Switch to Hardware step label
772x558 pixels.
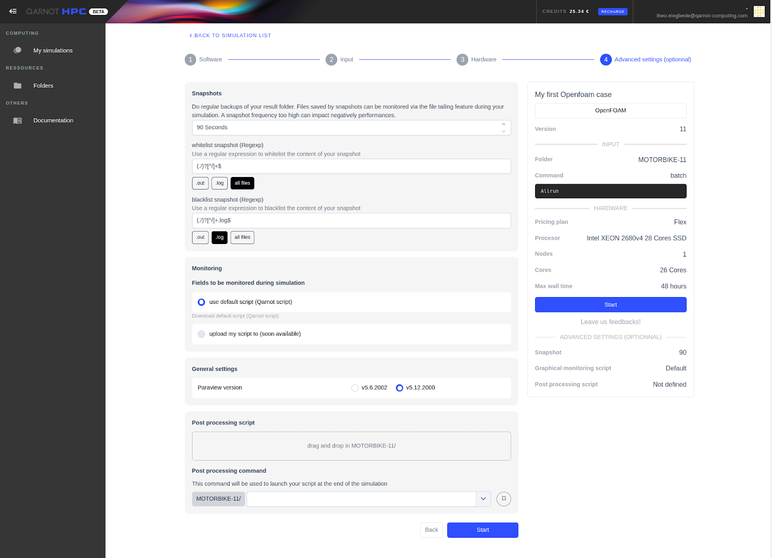tap(483, 59)
